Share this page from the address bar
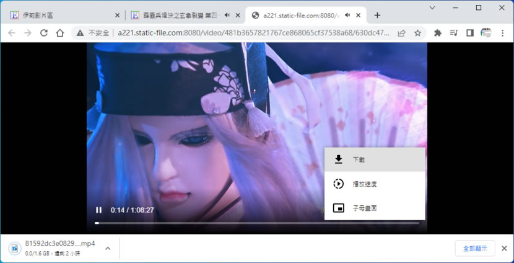The height and width of the screenshot is (263, 514). [x=401, y=33]
